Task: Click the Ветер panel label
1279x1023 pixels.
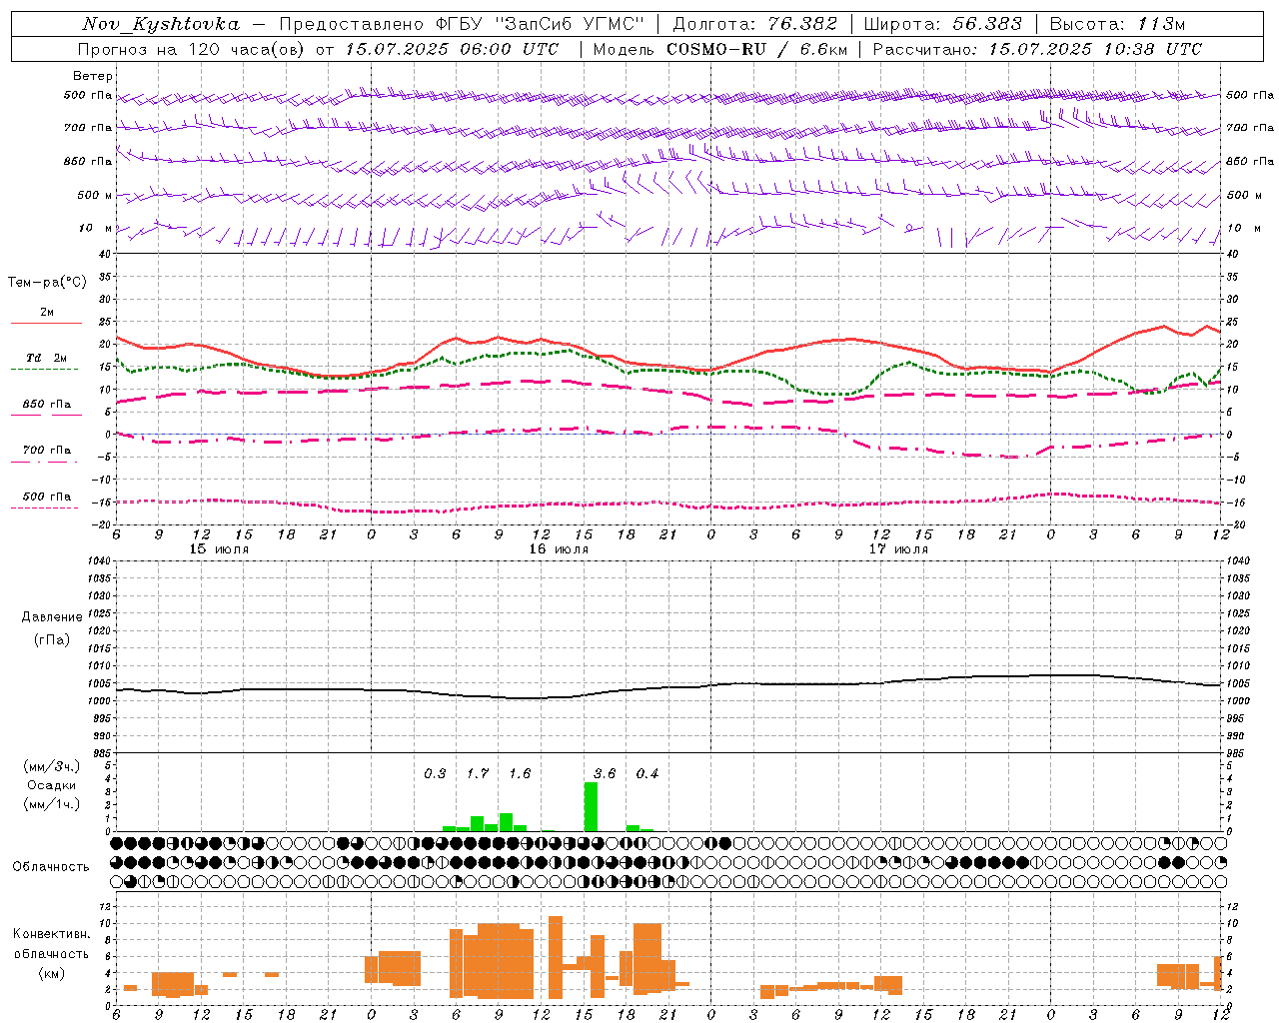Action: tap(93, 76)
